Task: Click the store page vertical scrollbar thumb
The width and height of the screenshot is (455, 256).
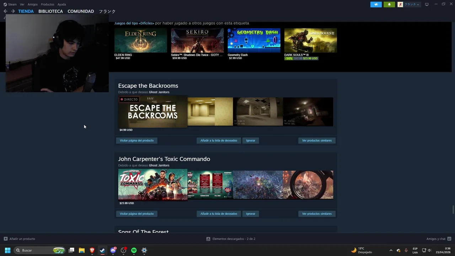Action: coord(453,209)
